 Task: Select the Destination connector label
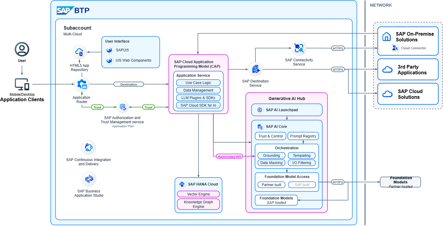click(129, 84)
